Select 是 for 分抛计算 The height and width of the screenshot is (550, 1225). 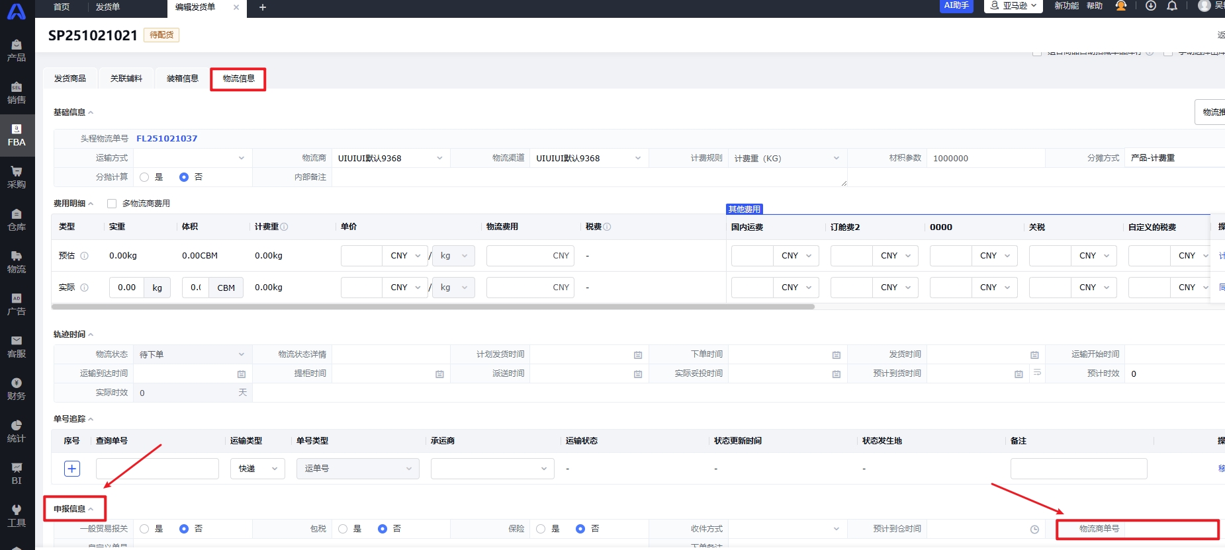pos(145,177)
